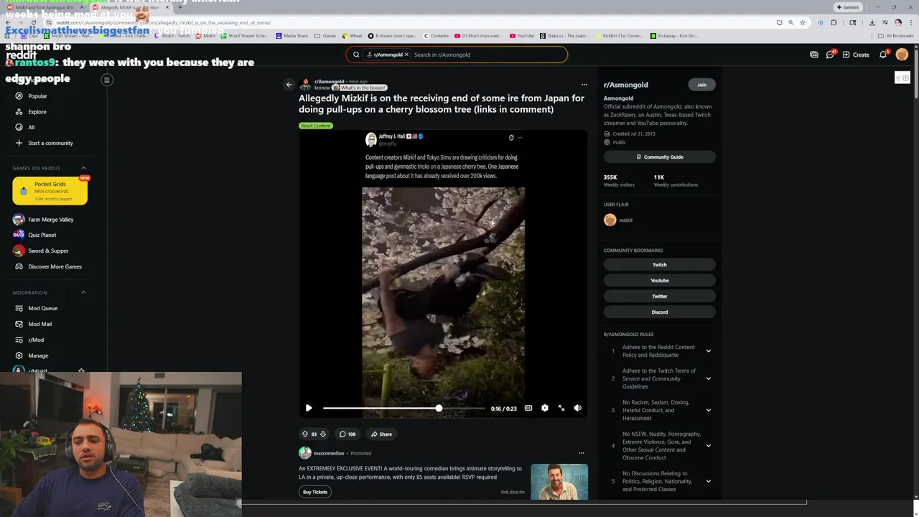Join the r/Asmongold community
This screenshot has width=919, height=517.
pyautogui.click(x=701, y=85)
